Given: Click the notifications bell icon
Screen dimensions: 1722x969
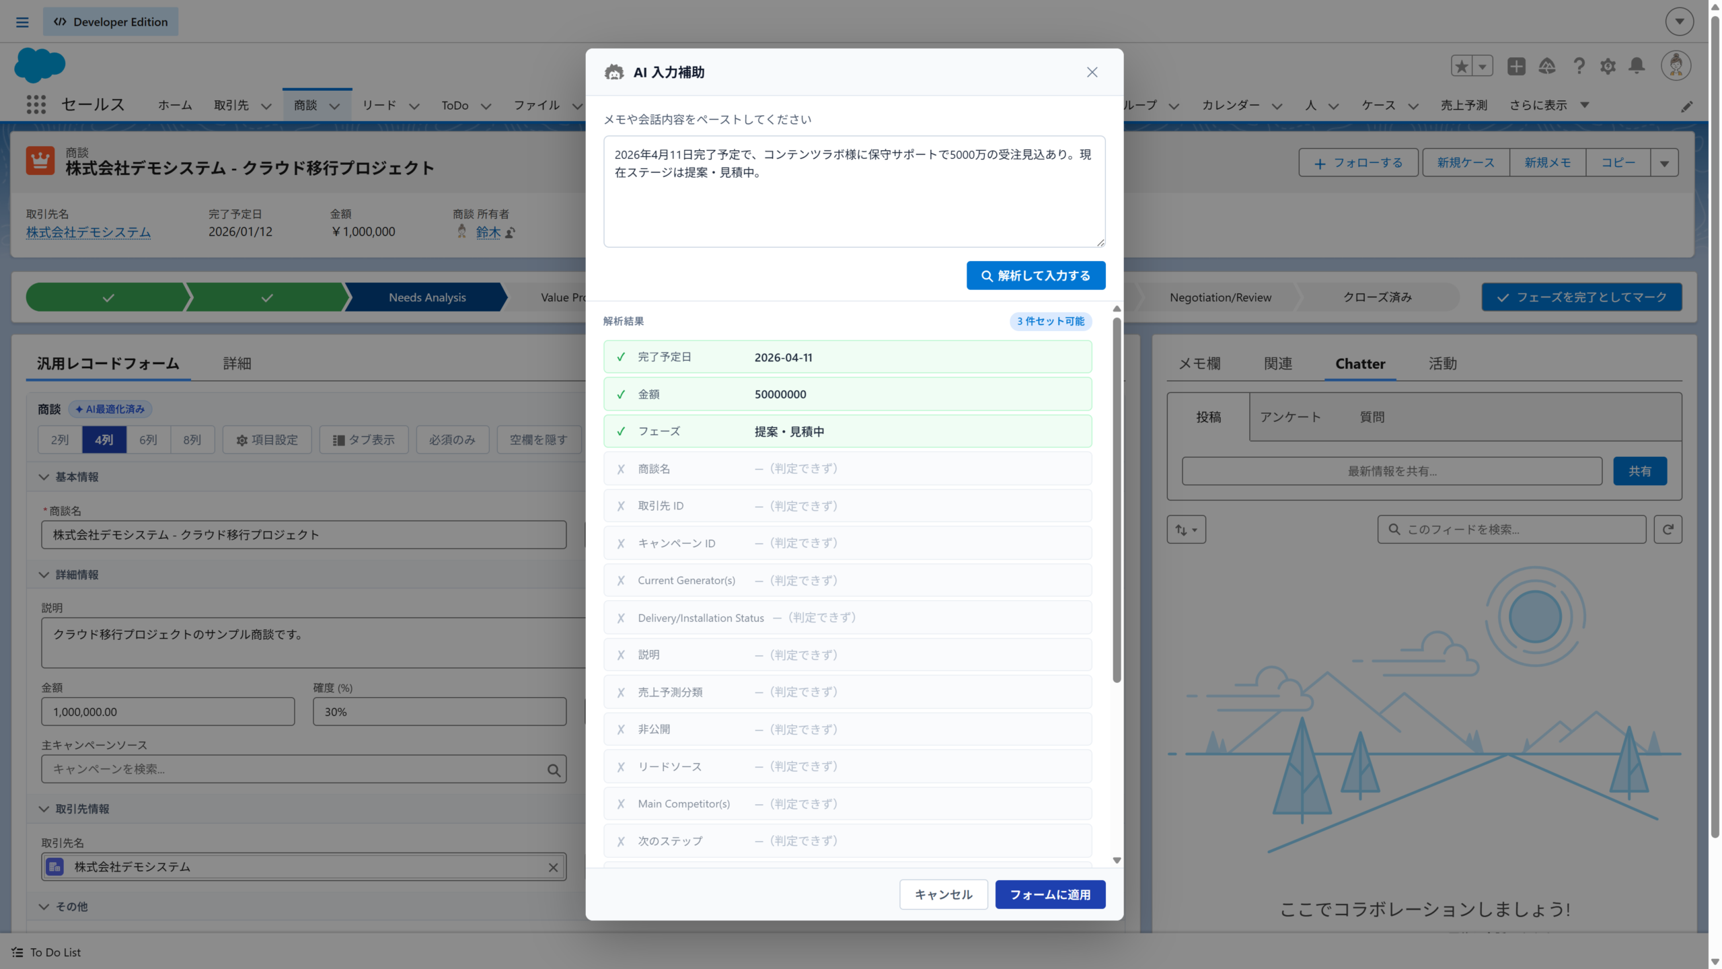Looking at the screenshot, I should tap(1637, 66).
